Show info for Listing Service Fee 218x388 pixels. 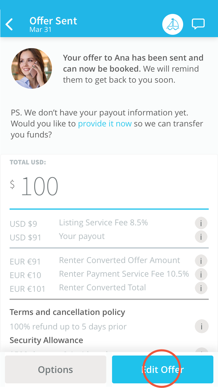tap(201, 223)
